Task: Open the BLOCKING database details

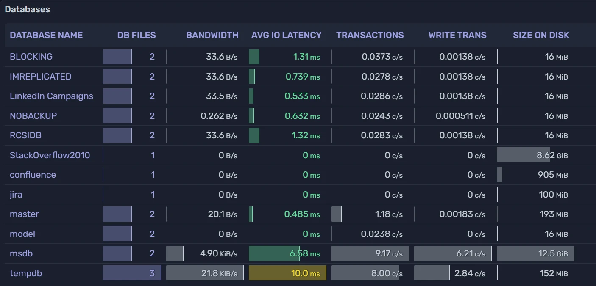Action: [30, 56]
